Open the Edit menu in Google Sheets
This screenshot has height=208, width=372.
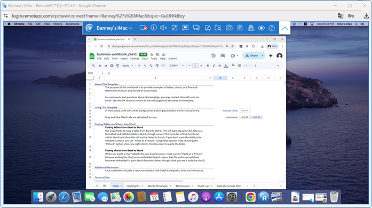coord(107,59)
